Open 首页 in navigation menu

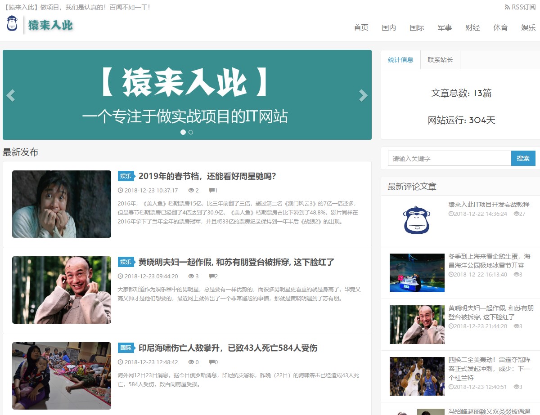click(x=361, y=27)
